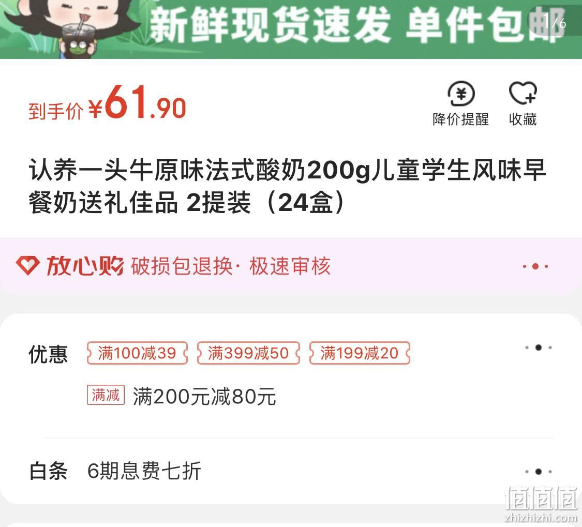Open the 6期息费七折 installment offer
Viewport: 582px width, 527px height.
(144, 471)
